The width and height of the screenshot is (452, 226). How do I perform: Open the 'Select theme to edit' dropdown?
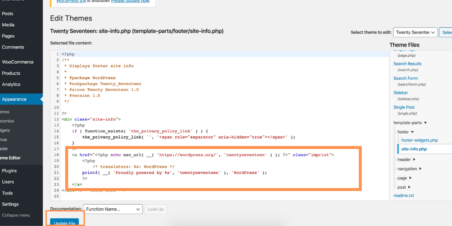pyautogui.click(x=415, y=32)
